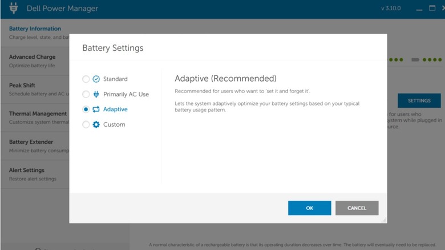
Task: Open the Alert Settings section
Action: tap(35, 174)
